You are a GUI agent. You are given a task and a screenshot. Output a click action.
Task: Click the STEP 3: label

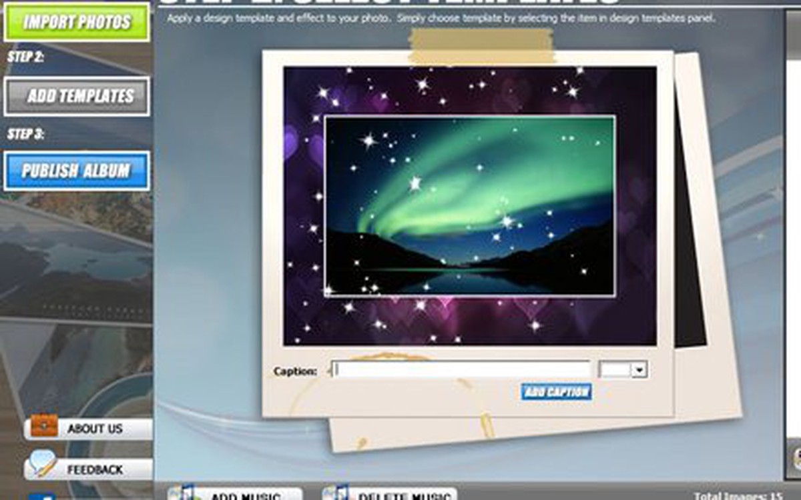point(25,134)
